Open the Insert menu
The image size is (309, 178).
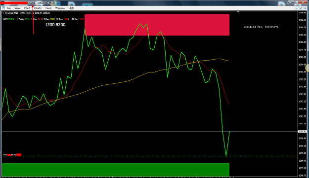pyautogui.click(x=27, y=8)
